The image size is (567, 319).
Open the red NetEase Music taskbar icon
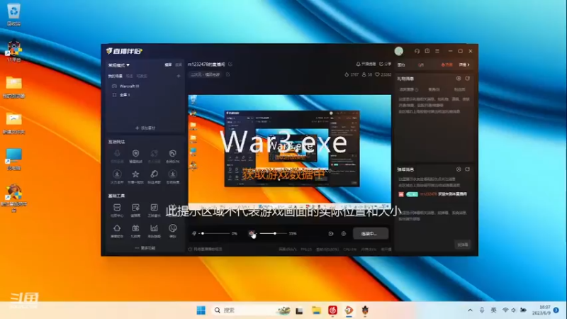click(x=332, y=310)
